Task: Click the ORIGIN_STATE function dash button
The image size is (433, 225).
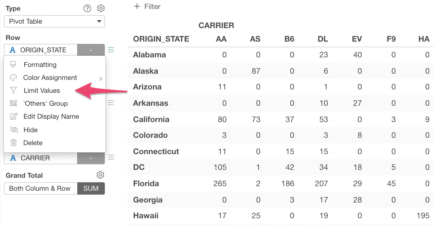Action: point(91,50)
